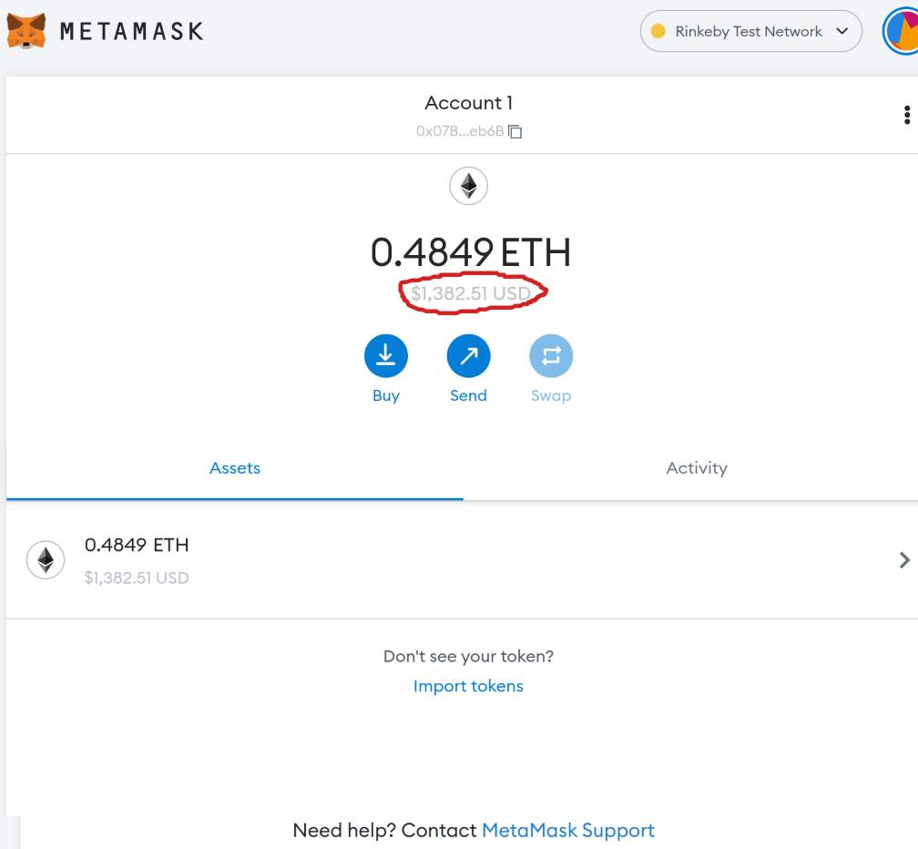
Task: Click the truncated account address 0x07B...eb6B
Action: [x=459, y=131]
